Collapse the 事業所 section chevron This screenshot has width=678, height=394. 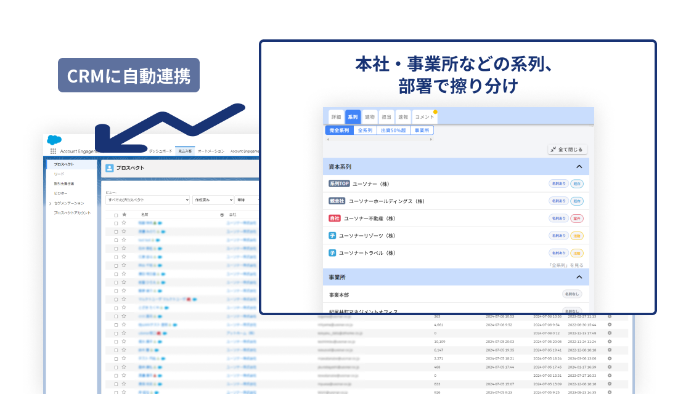pos(579,277)
